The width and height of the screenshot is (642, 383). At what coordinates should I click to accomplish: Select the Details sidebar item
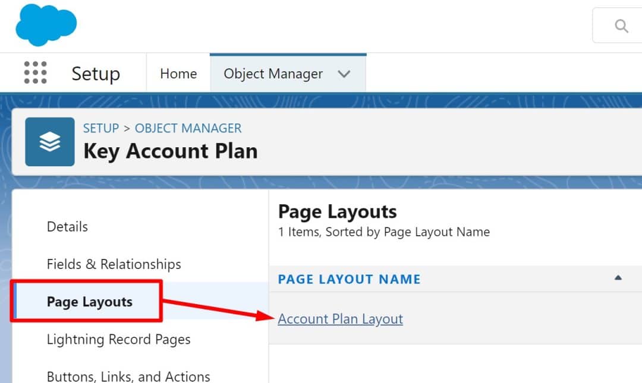click(67, 226)
